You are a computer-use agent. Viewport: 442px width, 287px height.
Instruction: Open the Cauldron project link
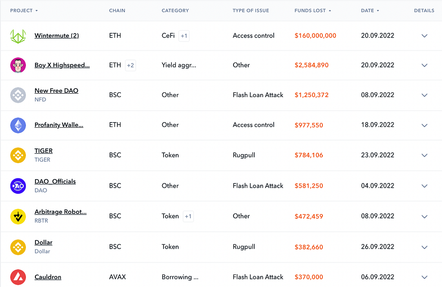(x=48, y=277)
